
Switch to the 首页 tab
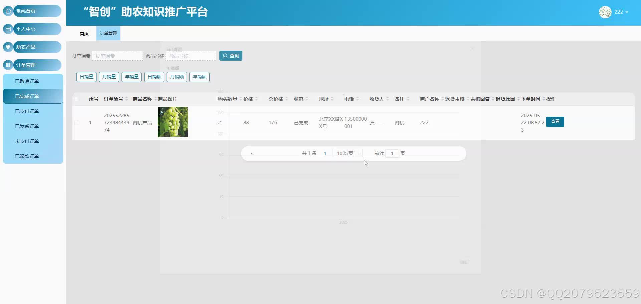click(x=84, y=33)
